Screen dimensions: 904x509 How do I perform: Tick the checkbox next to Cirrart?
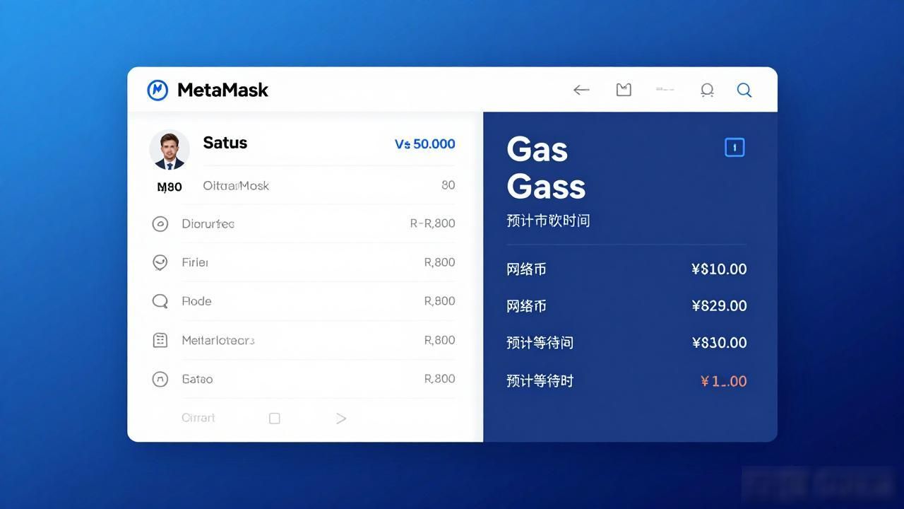click(x=275, y=419)
